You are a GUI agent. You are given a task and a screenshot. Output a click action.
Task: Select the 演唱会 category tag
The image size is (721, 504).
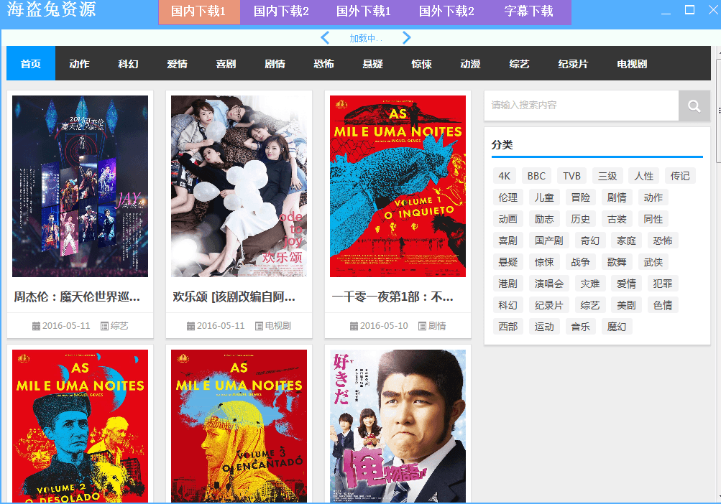(549, 284)
